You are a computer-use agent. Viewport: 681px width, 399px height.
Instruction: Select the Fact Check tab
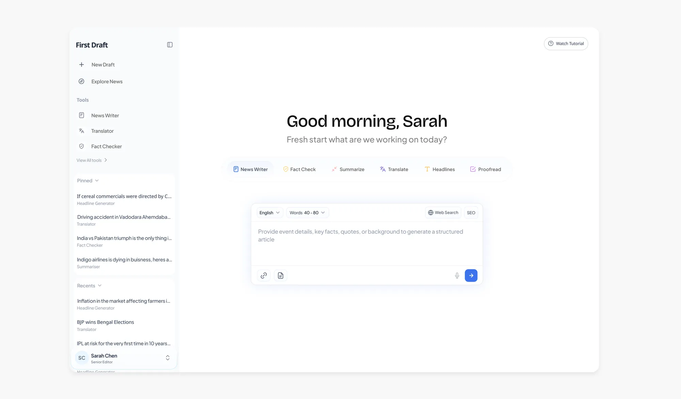point(299,169)
